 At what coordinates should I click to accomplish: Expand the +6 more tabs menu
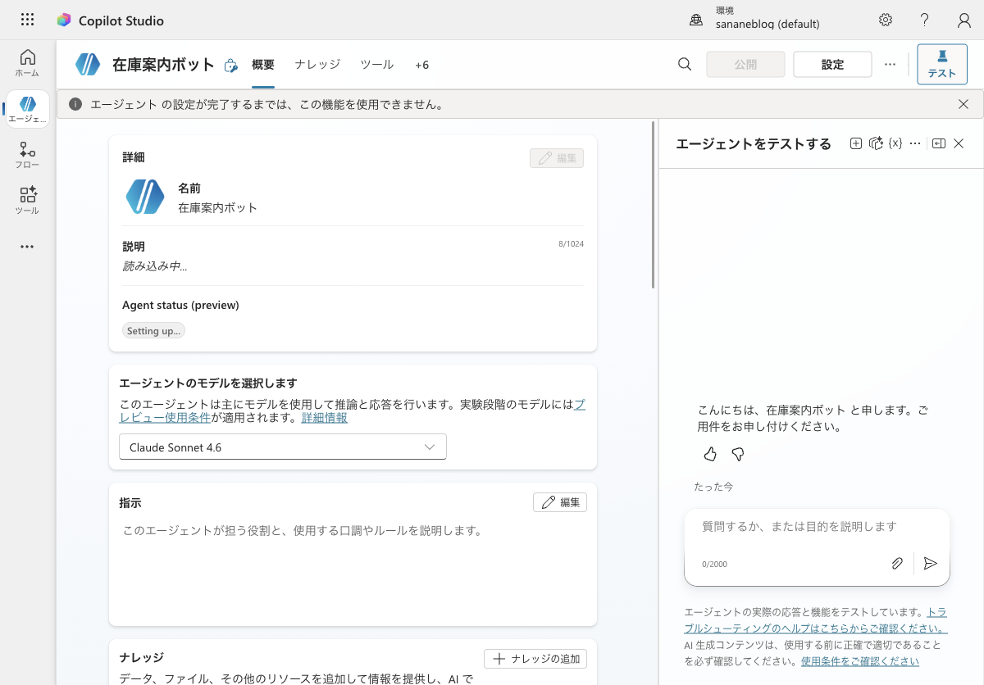pyautogui.click(x=421, y=65)
